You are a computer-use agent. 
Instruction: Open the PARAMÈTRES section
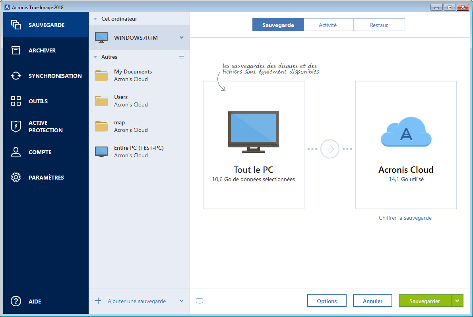coord(46,177)
